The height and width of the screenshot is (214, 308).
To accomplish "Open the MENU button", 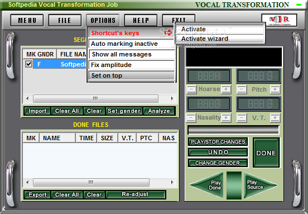I will tap(27, 20).
